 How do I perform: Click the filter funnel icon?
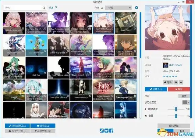point(56,8)
